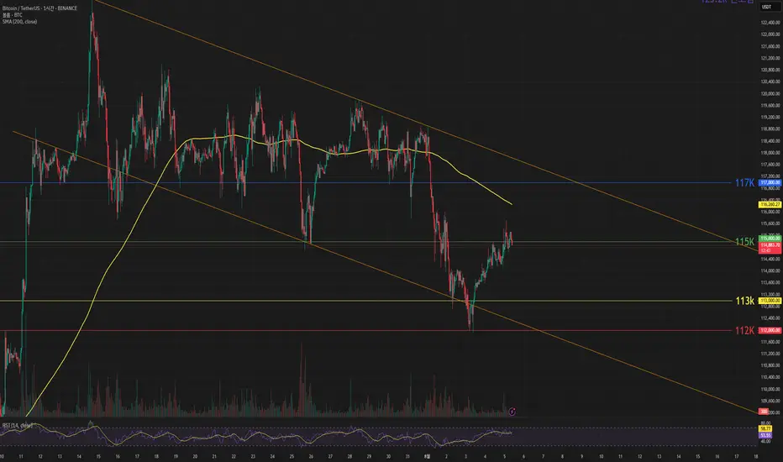Click the blue 117,000.00 price axis tag
Viewport: 783px width, 462px height.
click(770, 183)
